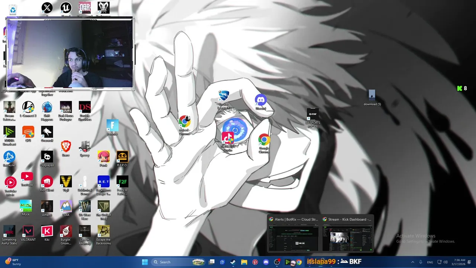
Task: Open the Fears to Fathom desktop icon
Action: (122, 186)
